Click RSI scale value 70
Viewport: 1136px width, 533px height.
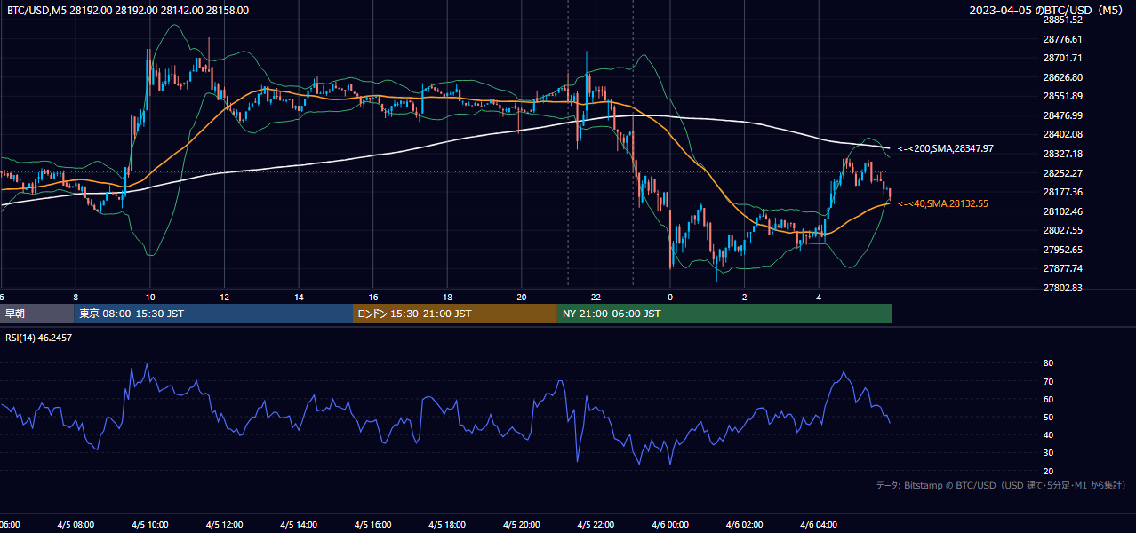tap(1049, 381)
